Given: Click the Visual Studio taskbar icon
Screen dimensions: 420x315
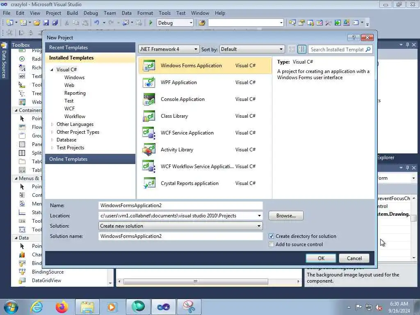Looking at the screenshot, I should click(163, 307).
